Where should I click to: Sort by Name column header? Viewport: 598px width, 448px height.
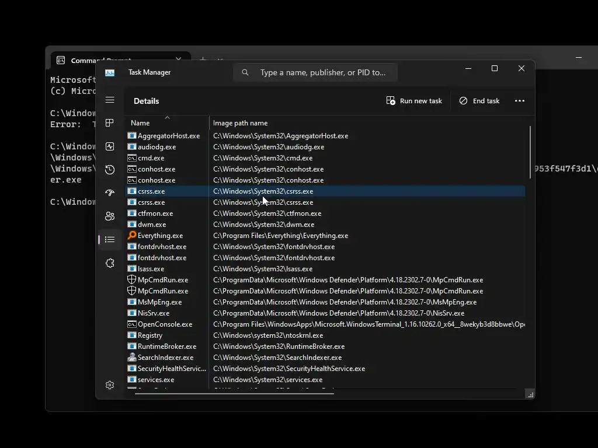pyautogui.click(x=166, y=123)
